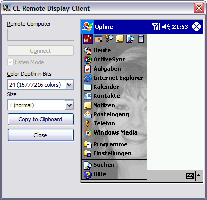Click the CE Remote Display title icon
The height and width of the screenshot is (200, 207).
coord(6,8)
